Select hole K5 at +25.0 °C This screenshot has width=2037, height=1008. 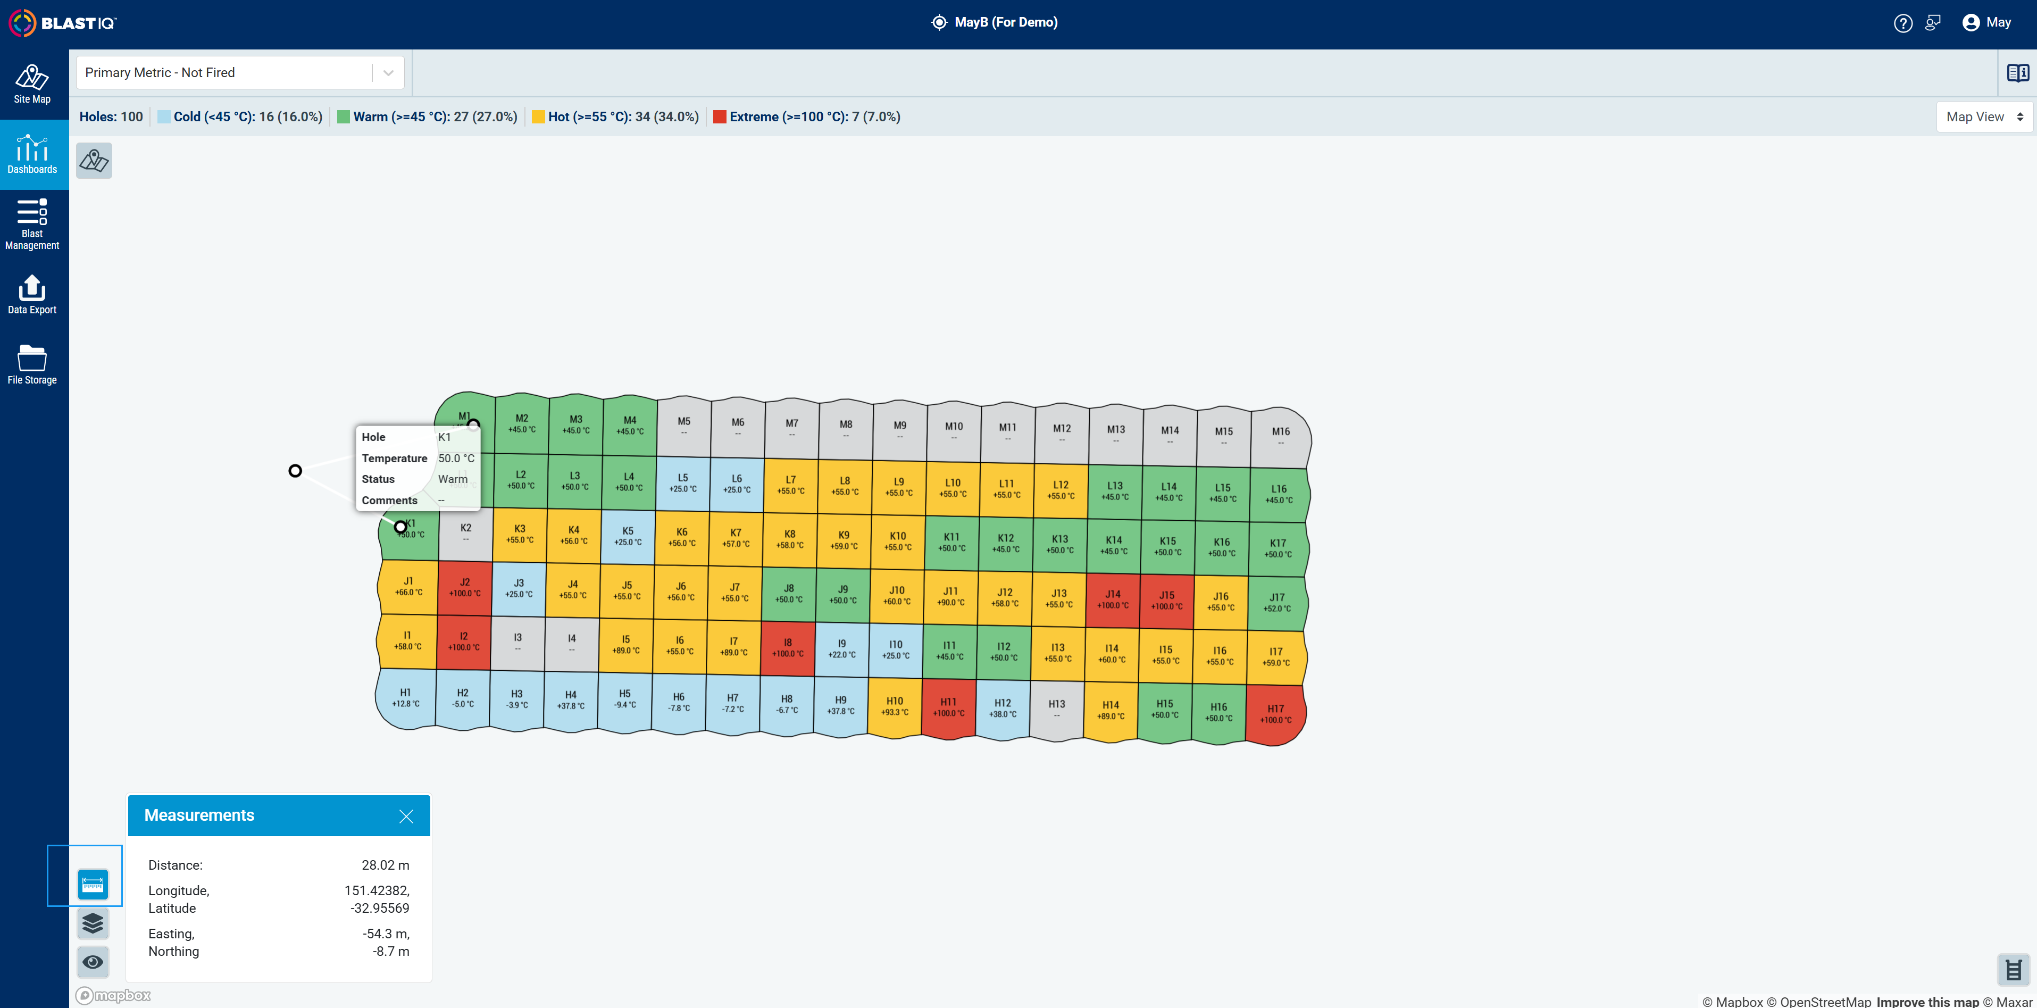[x=628, y=537]
